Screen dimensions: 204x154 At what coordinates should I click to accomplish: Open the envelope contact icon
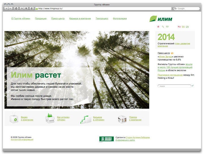click(x=167, y=27)
